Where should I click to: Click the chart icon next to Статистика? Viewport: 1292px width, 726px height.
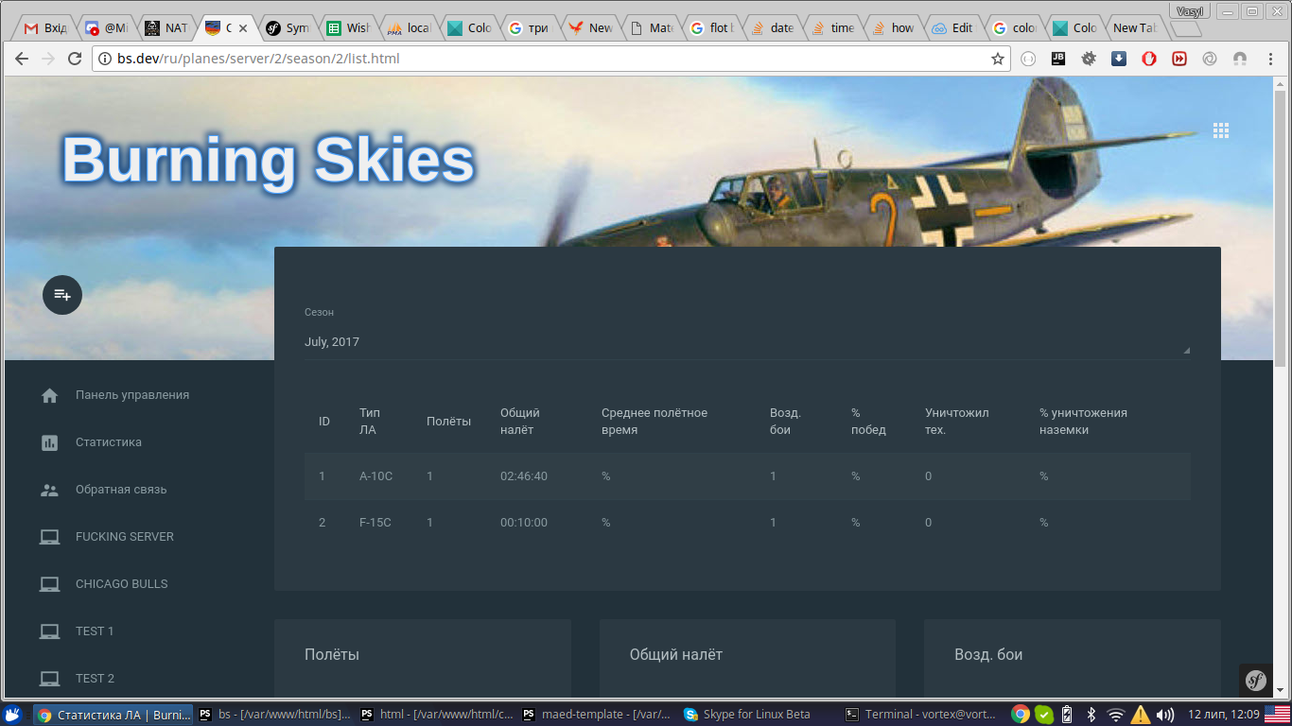(x=50, y=442)
